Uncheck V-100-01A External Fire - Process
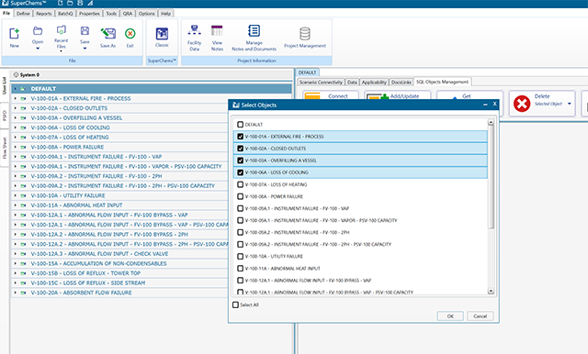 tap(241, 137)
